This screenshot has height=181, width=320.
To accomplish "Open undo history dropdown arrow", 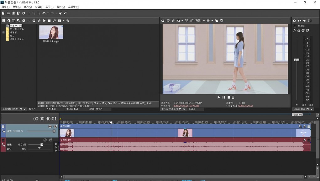I will pos(48,13).
